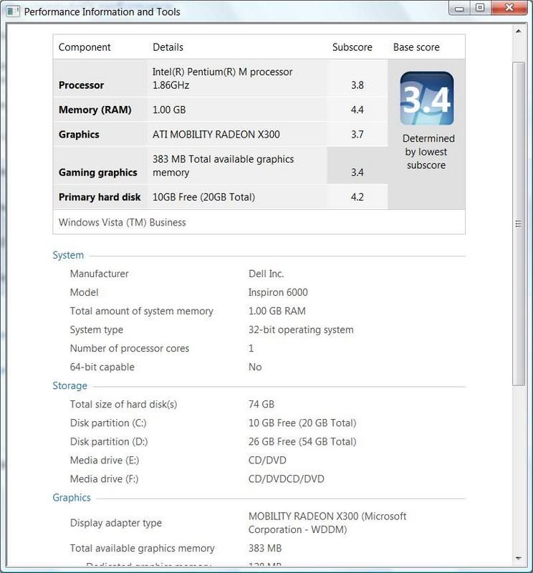The width and height of the screenshot is (533, 573).
Task: Click the vertical scrollbar thumb
Action: pyautogui.click(x=520, y=222)
